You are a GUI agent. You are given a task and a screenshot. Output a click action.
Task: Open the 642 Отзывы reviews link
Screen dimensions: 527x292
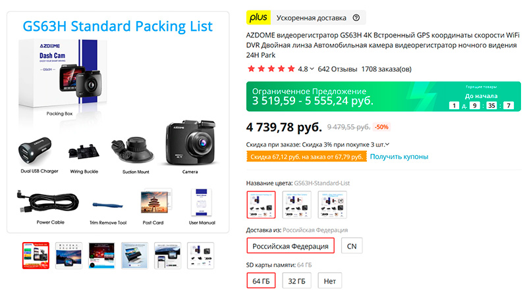coord(337,68)
